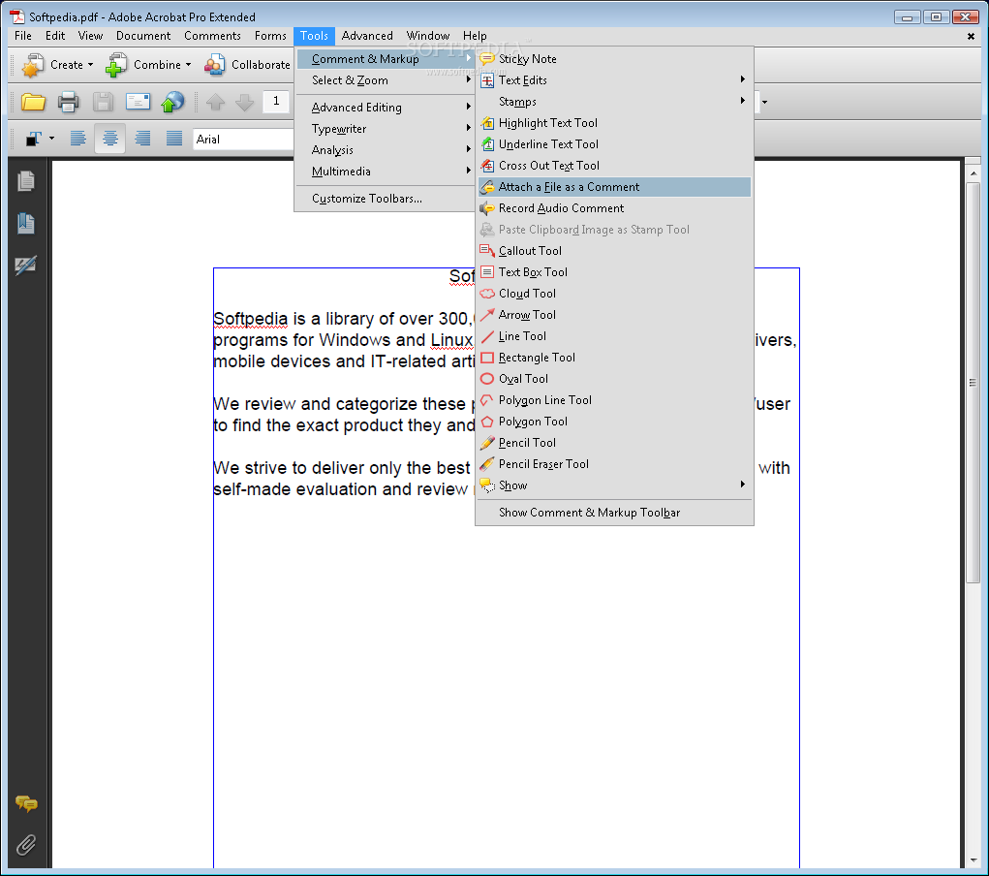Open the Comments panel speech bubbles icon
This screenshot has height=876, width=989.
tap(26, 803)
